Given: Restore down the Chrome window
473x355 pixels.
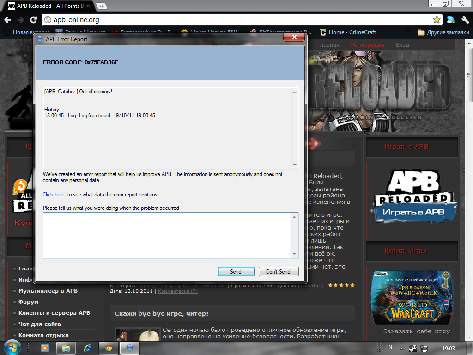Looking at the screenshot, I should tap(445, 4).
